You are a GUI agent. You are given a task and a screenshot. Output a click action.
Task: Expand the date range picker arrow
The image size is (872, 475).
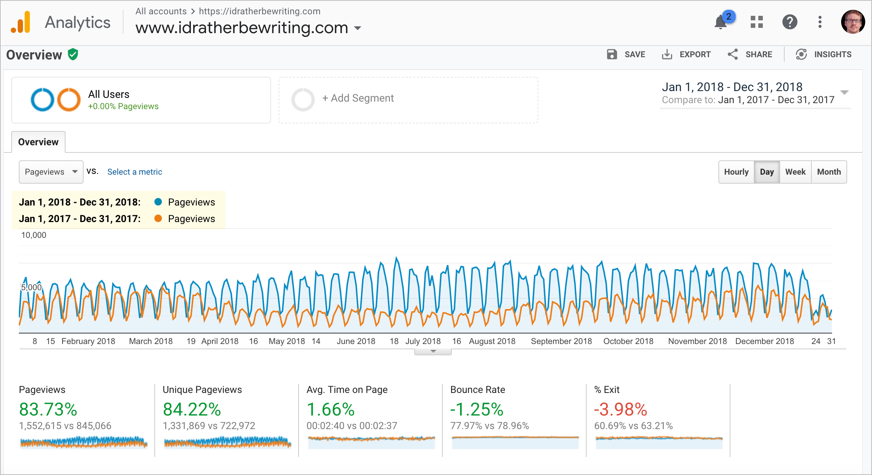(x=845, y=92)
